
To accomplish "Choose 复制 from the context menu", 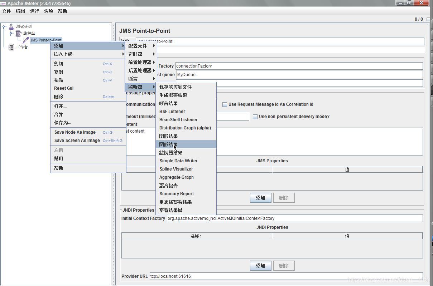I will pos(88,72).
